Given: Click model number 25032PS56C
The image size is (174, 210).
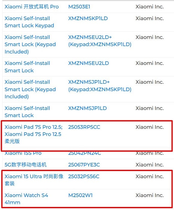Looking at the screenshot, I should [84, 176].
